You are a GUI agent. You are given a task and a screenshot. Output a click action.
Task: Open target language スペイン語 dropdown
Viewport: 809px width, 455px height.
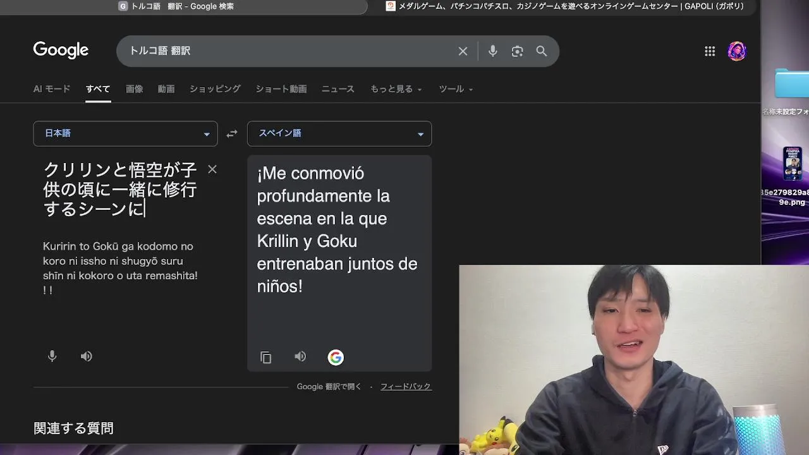[339, 133]
